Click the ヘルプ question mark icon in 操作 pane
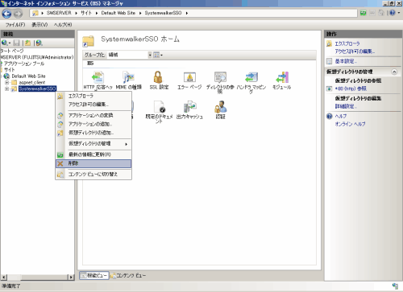This screenshot has width=403, height=292. tap(330, 116)
